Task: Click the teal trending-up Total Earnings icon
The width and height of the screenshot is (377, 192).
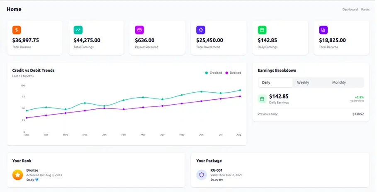Action: click(78, 30)
